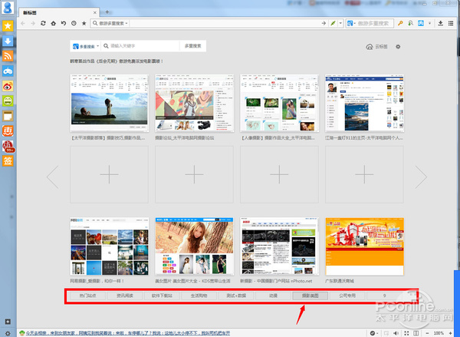The image size is (460, 337).
Task: Mute the page with speaker icon
Action: point(396,333)
